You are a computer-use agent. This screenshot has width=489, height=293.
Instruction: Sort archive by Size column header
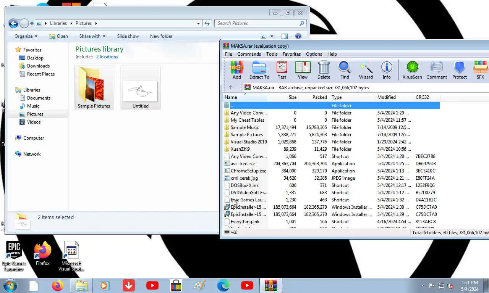[x=283, y=97]
